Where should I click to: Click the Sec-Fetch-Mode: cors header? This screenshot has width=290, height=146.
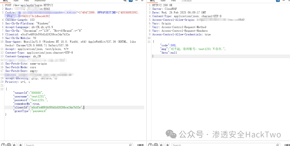tap(20, 67)
